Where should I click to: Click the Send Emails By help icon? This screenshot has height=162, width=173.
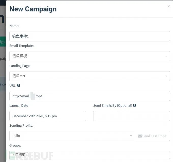tap(134, 106)
